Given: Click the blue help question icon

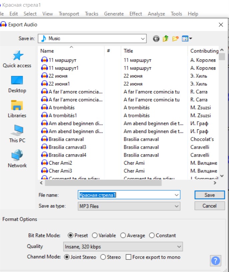Looking at the screenshot, I should (x=216, y=260).
